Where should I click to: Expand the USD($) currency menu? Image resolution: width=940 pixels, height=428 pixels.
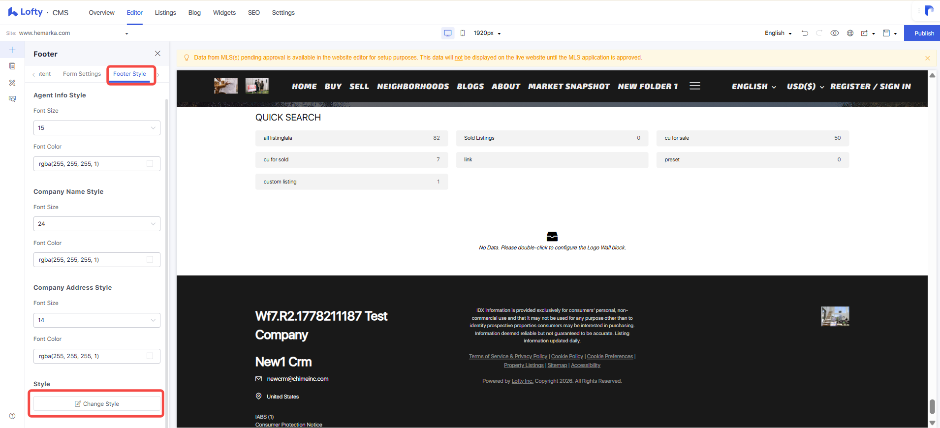point(805,86)
